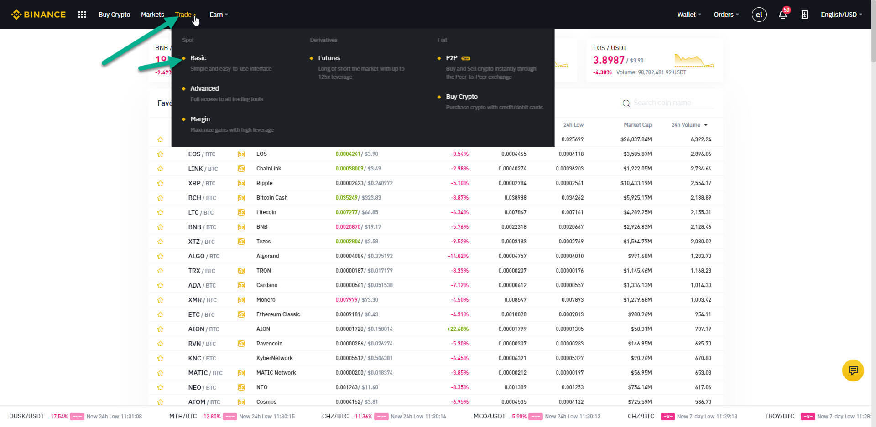876x427 pixels.
Task: Click the 5x margin badge for XMR/BTC
Action: click(x=241, y=300)
